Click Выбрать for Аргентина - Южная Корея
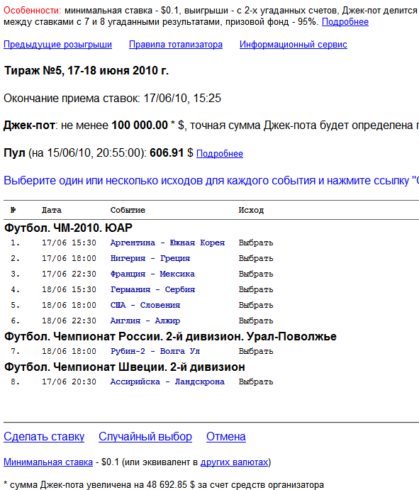 pos(256,243)
